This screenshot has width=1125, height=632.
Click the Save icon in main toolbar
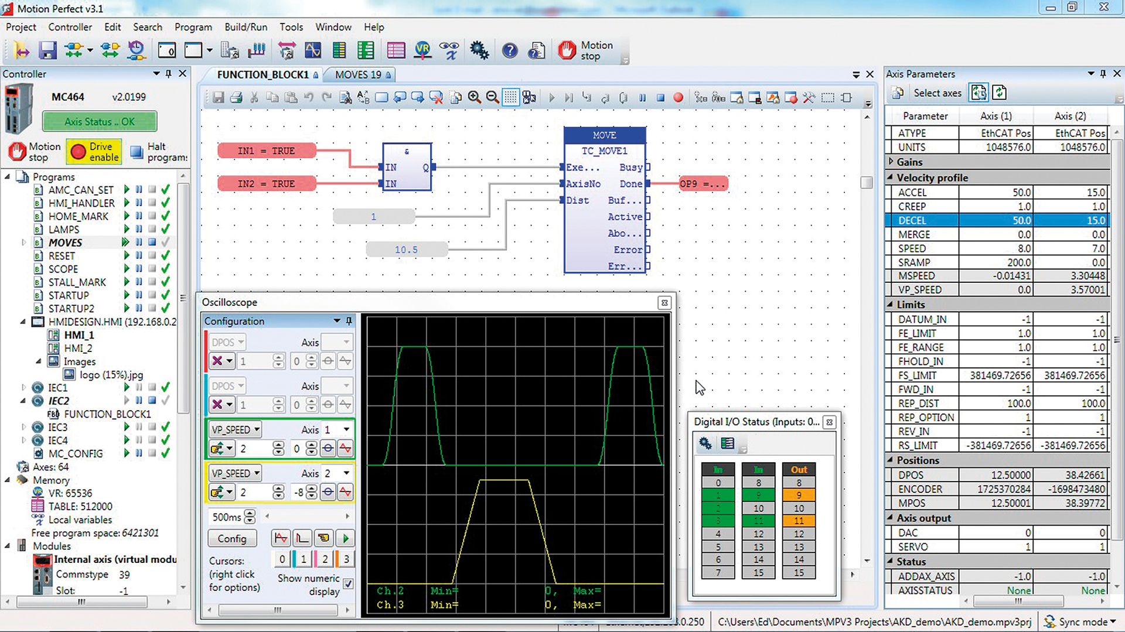point(47,50)
